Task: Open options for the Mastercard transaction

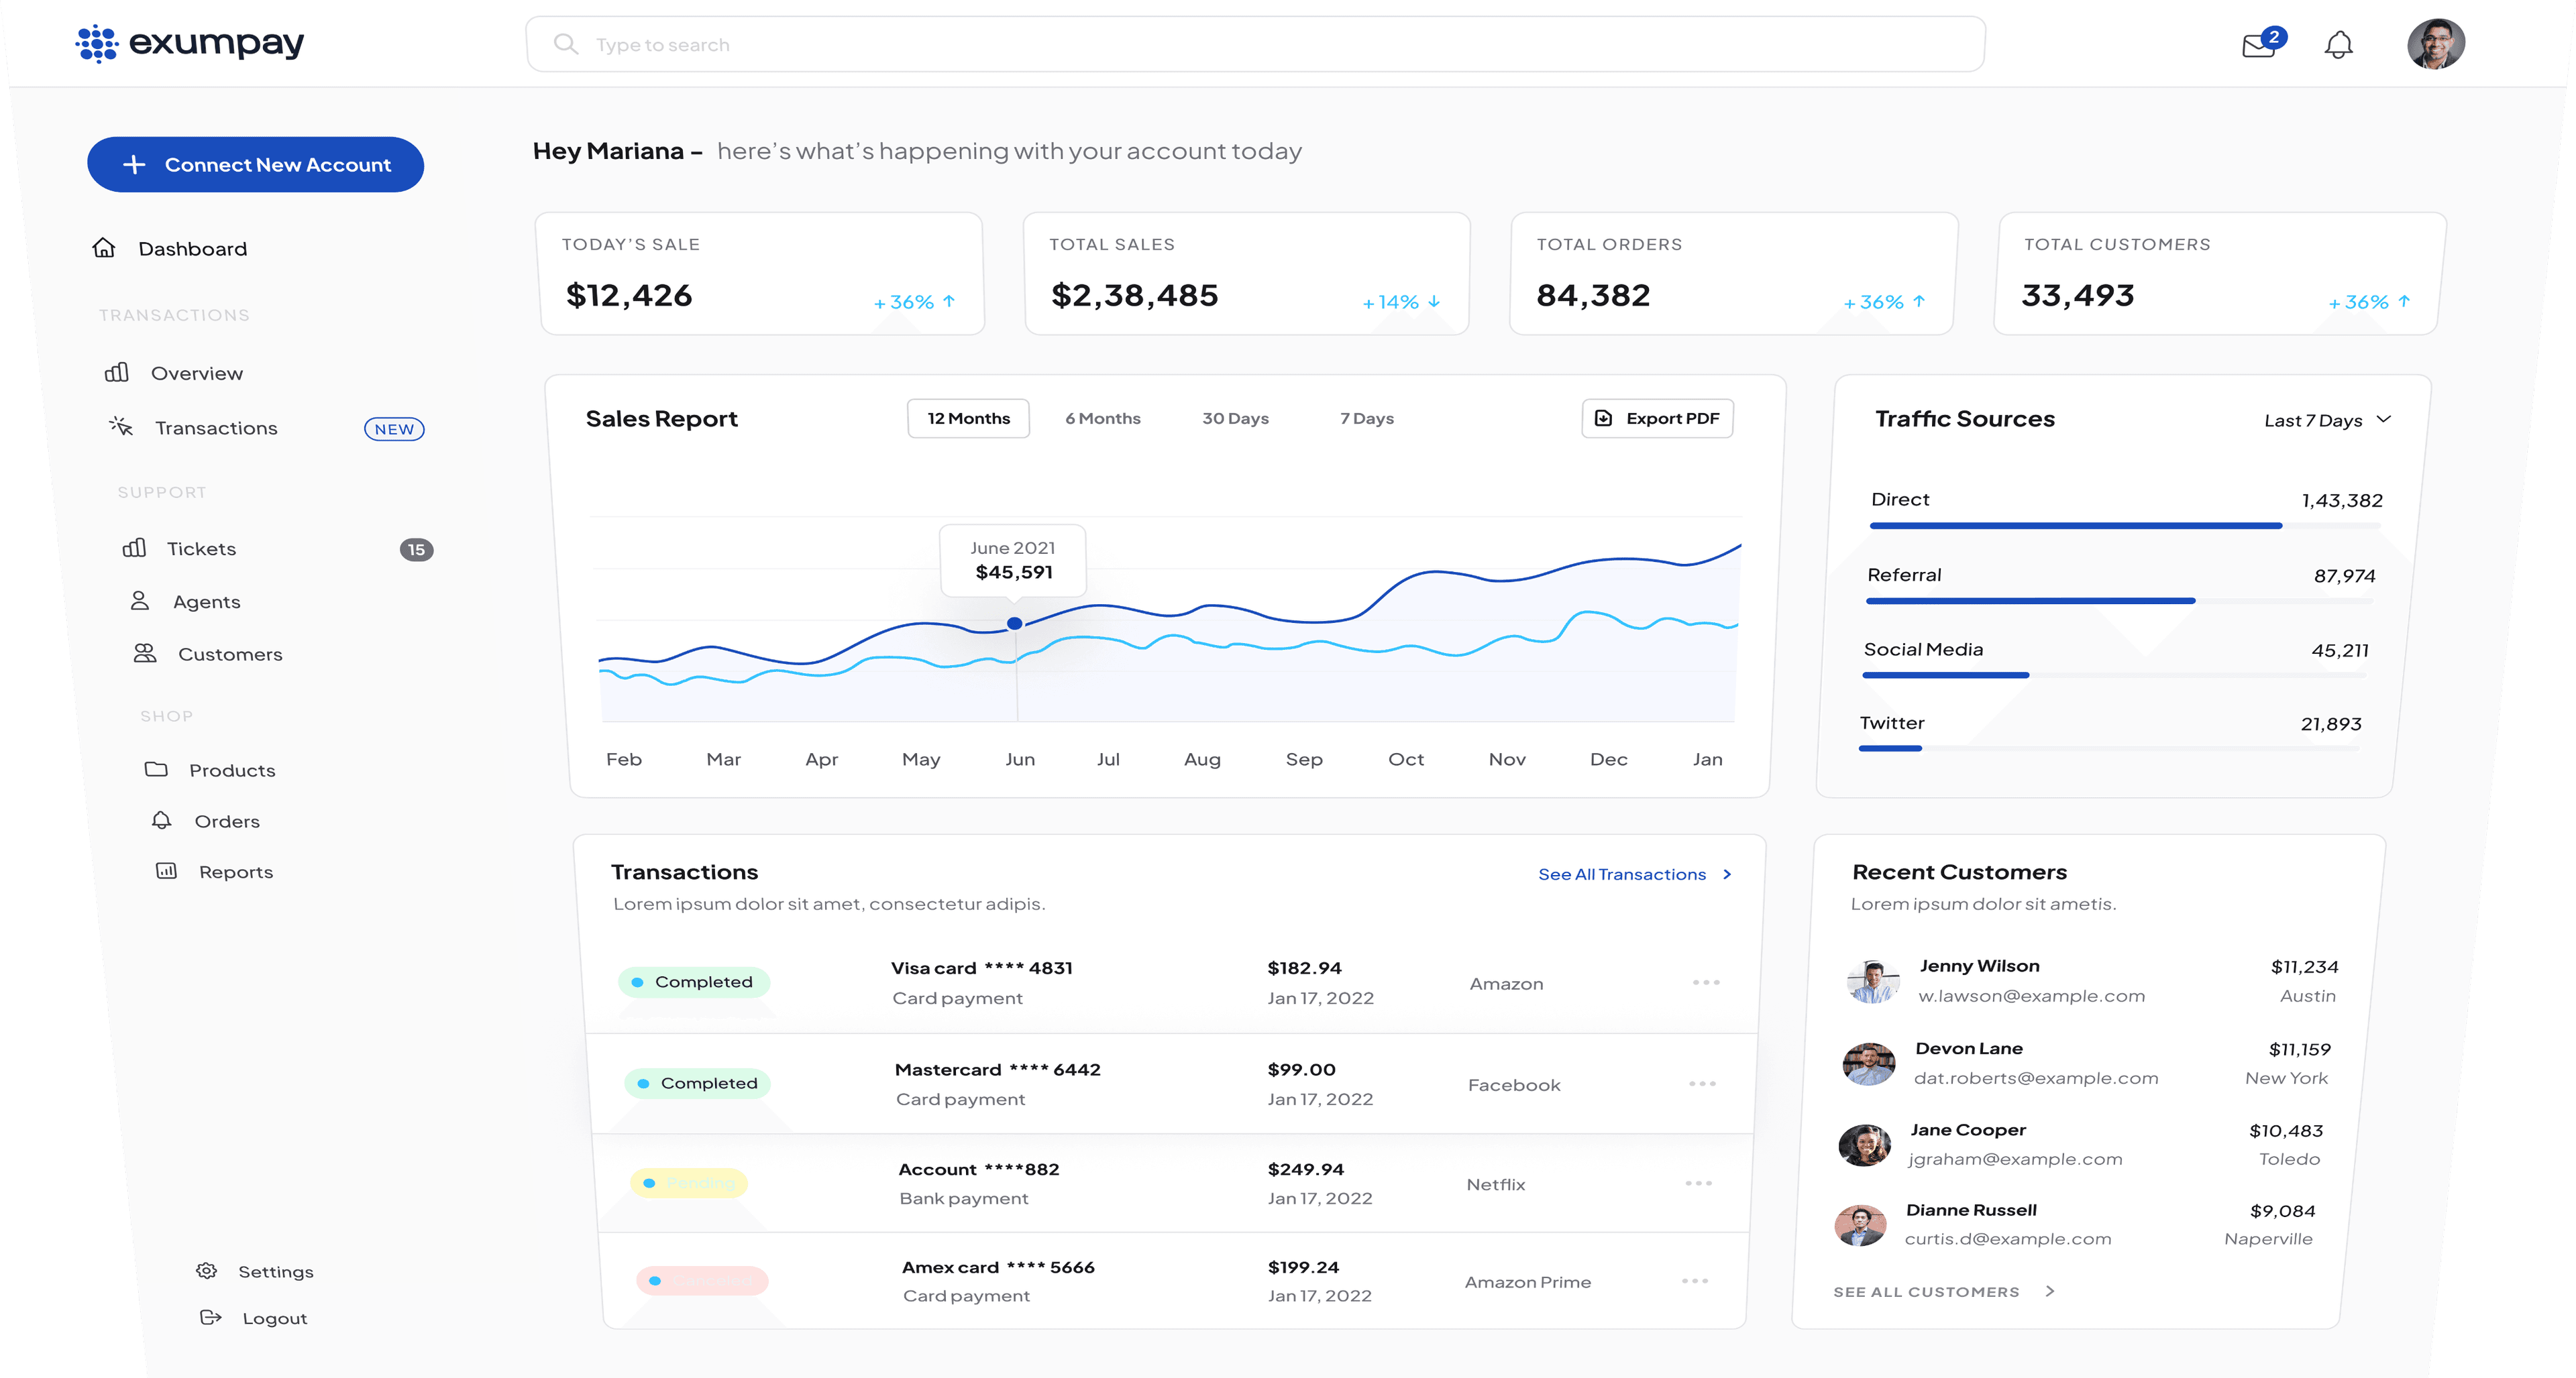Action: pyautogui.click(x=1703, y=1083)
